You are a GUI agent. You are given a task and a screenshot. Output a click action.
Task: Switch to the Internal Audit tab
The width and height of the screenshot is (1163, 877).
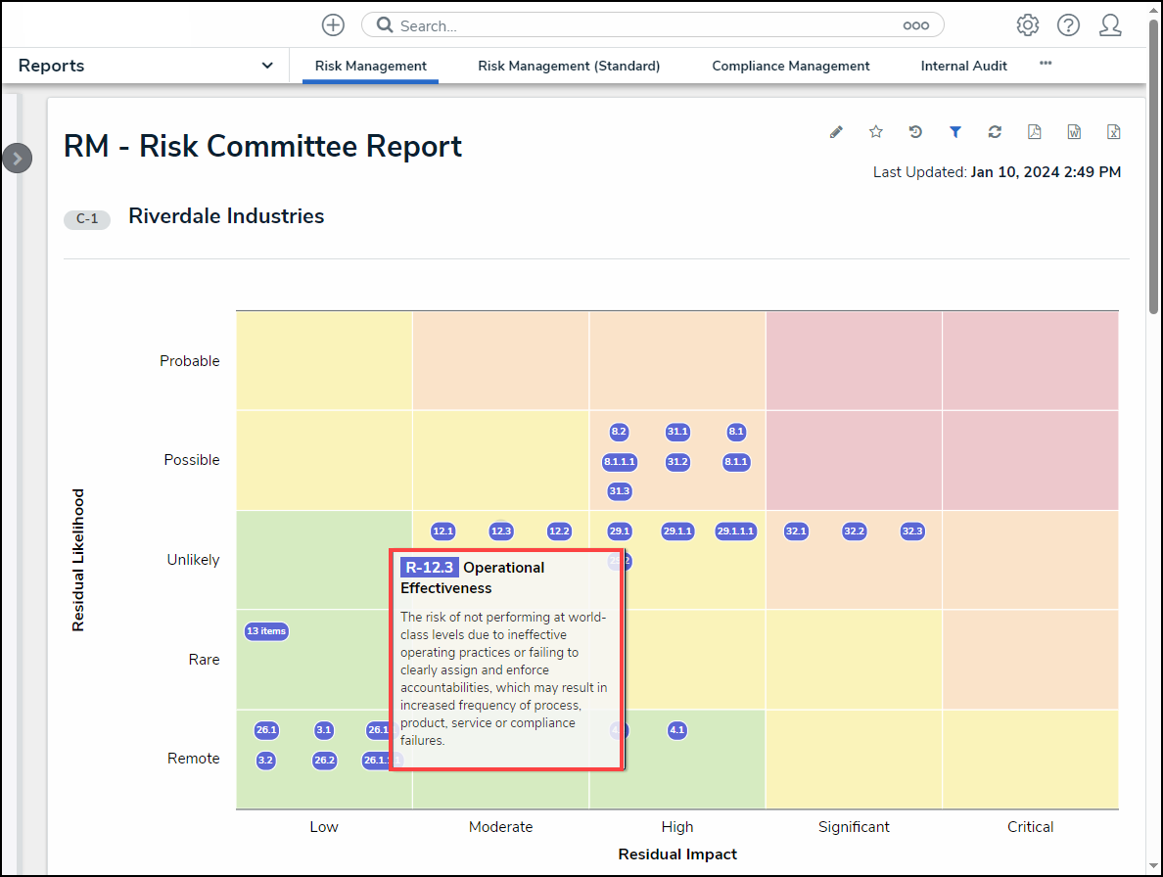coord(963,67)
